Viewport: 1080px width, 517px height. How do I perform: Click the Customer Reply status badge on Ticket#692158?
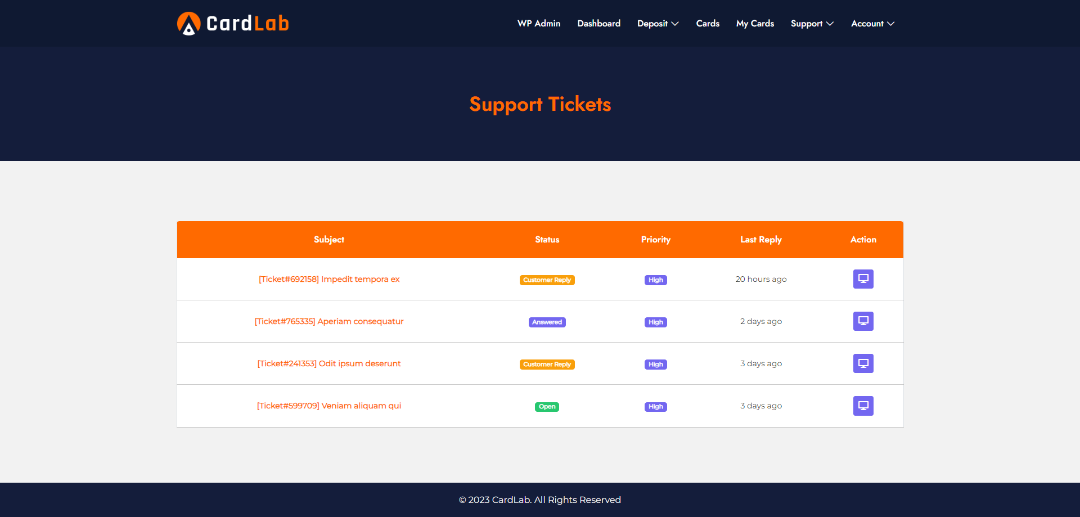(547, 280)
